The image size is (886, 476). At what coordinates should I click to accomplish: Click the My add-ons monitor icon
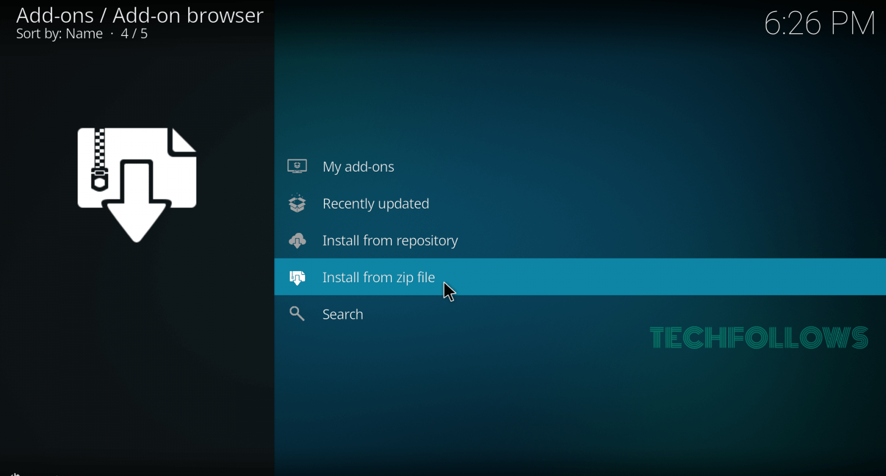coord(297,166)
